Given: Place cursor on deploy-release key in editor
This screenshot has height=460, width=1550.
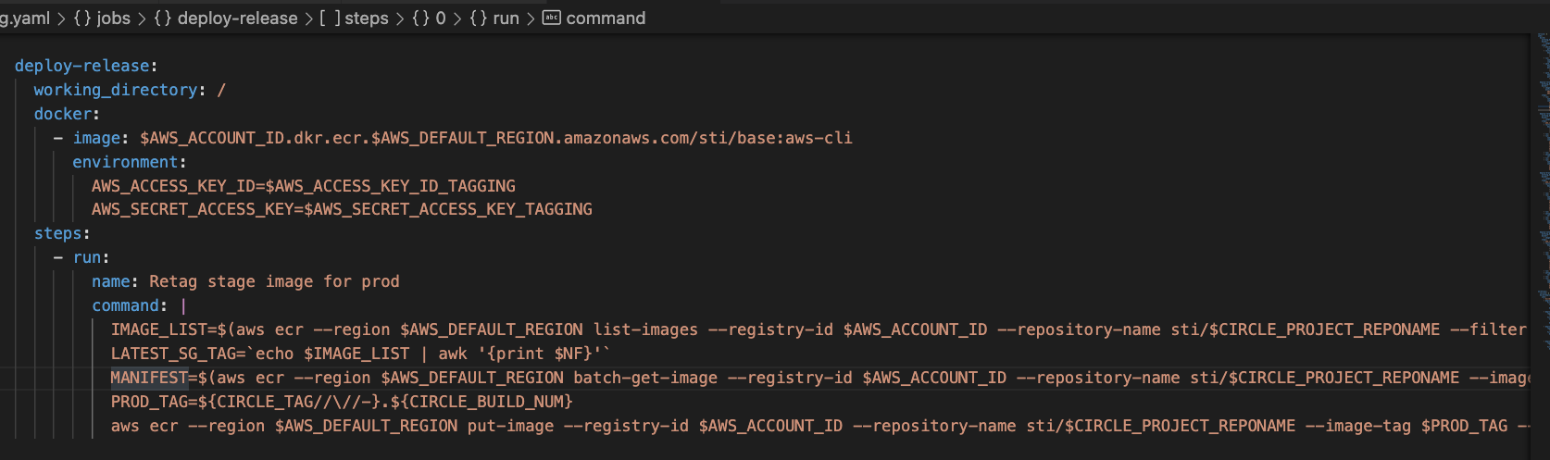Looking at the screenshot, I should pos(81,66).
